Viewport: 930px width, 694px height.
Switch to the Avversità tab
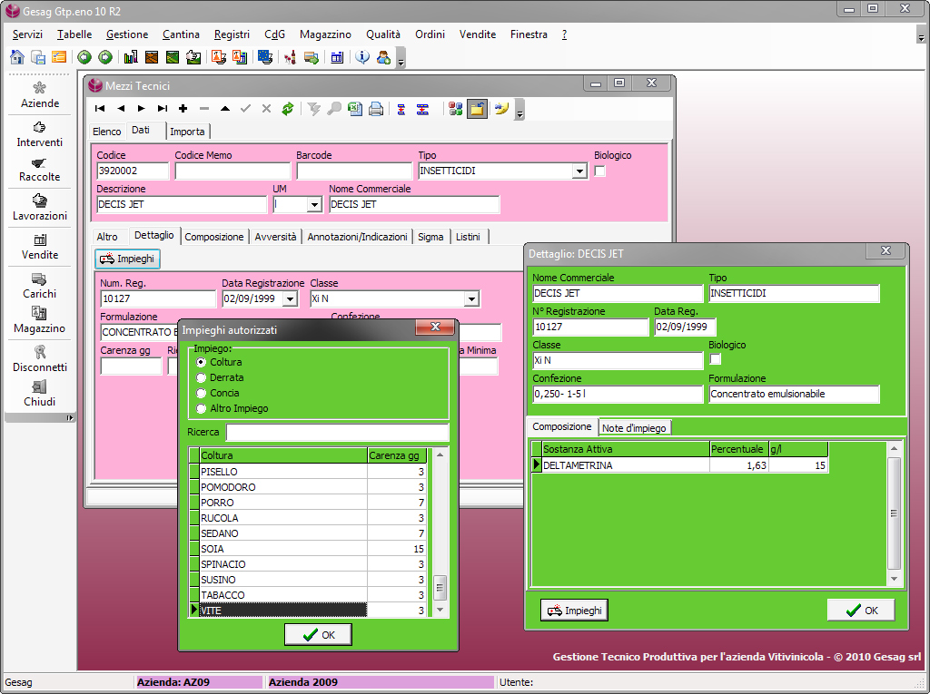[275, 237]
